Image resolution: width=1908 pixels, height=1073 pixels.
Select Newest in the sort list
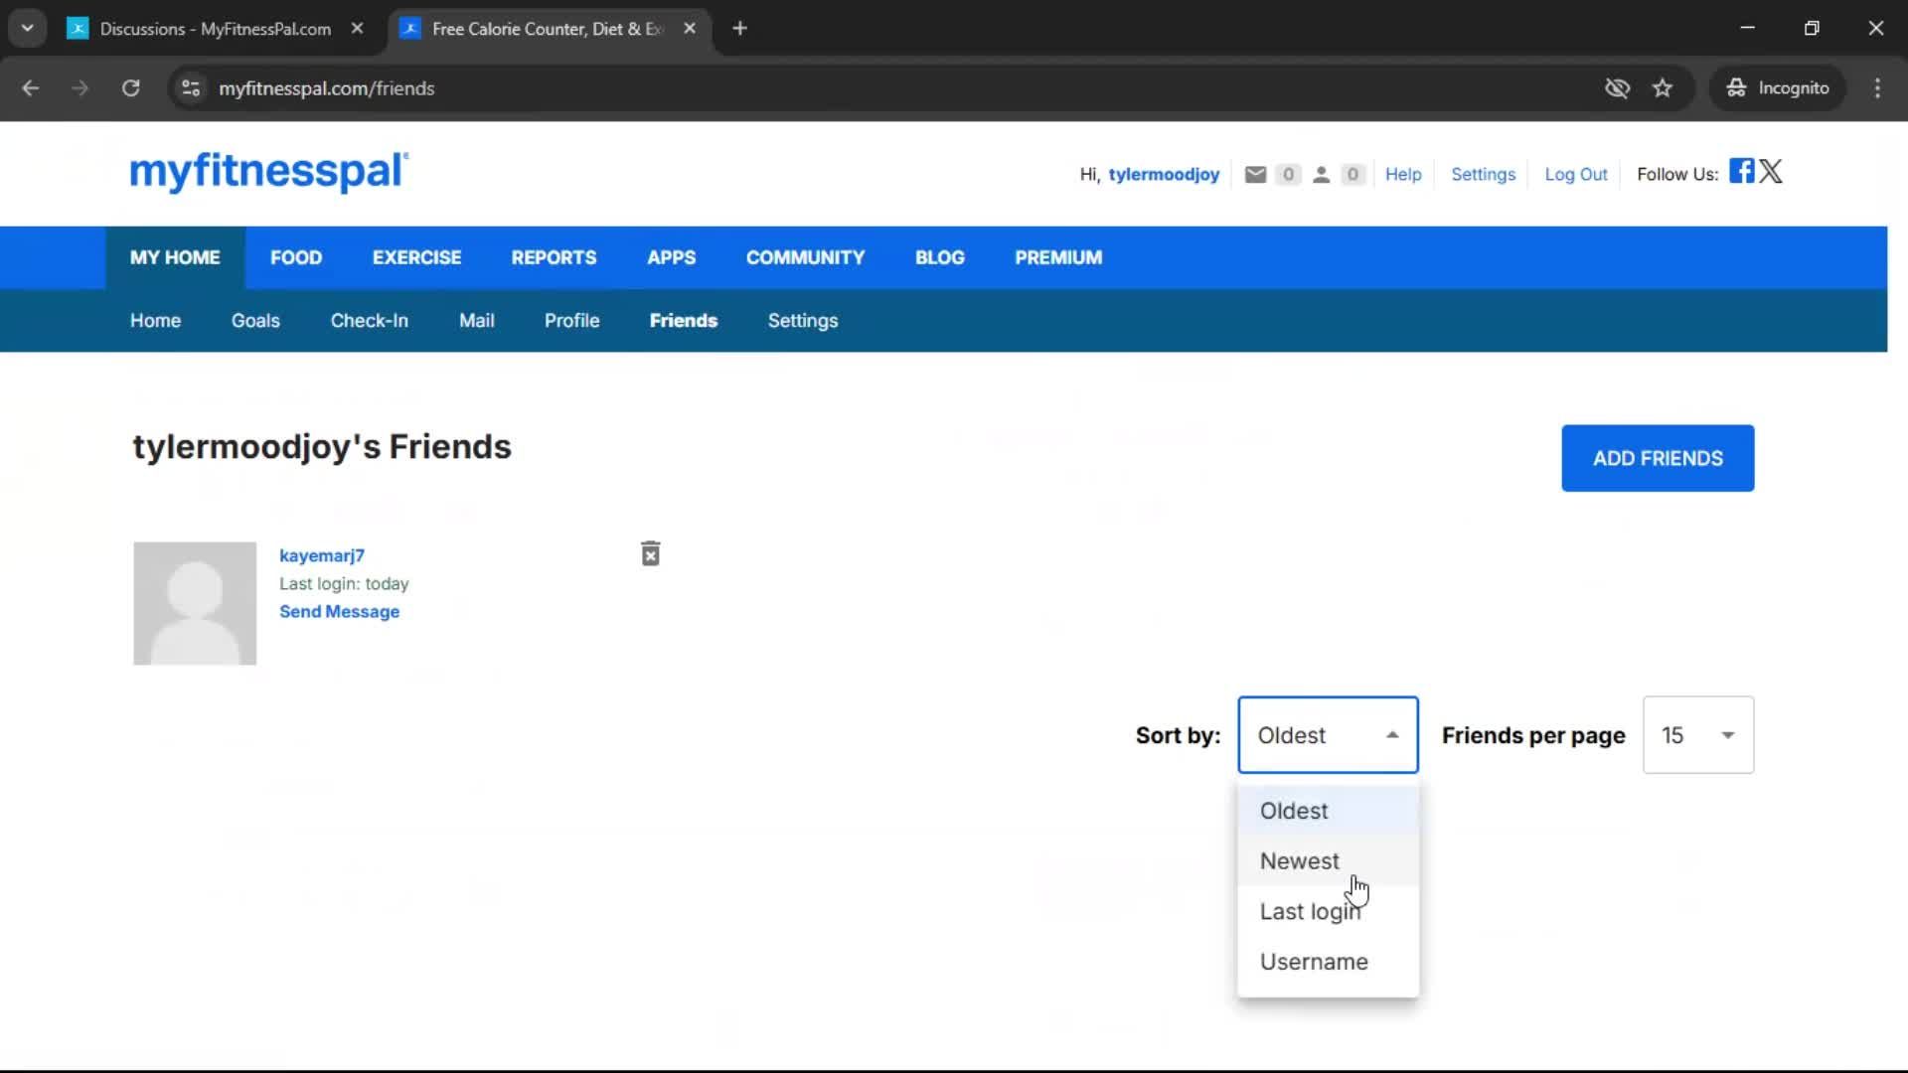(1328, 861)
